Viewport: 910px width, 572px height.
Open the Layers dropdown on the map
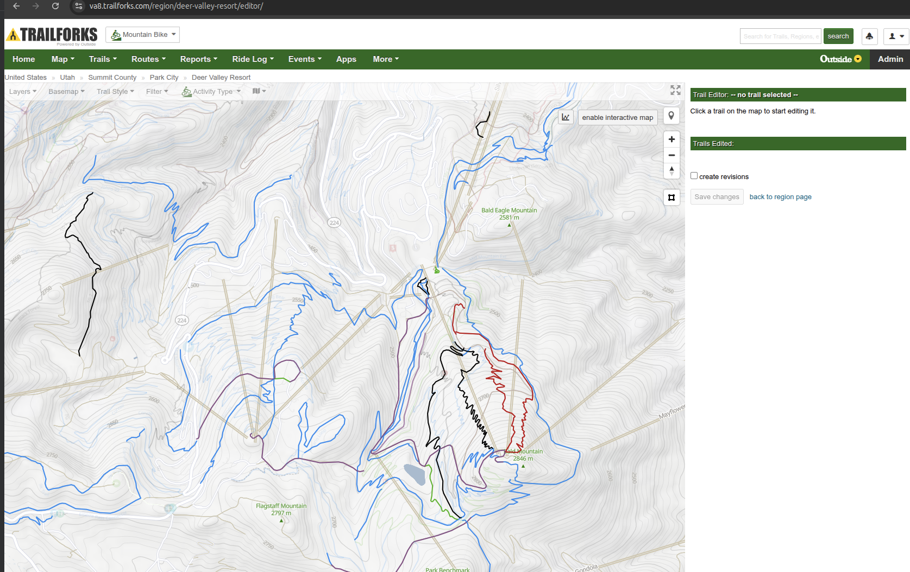[x=23, y=92]
